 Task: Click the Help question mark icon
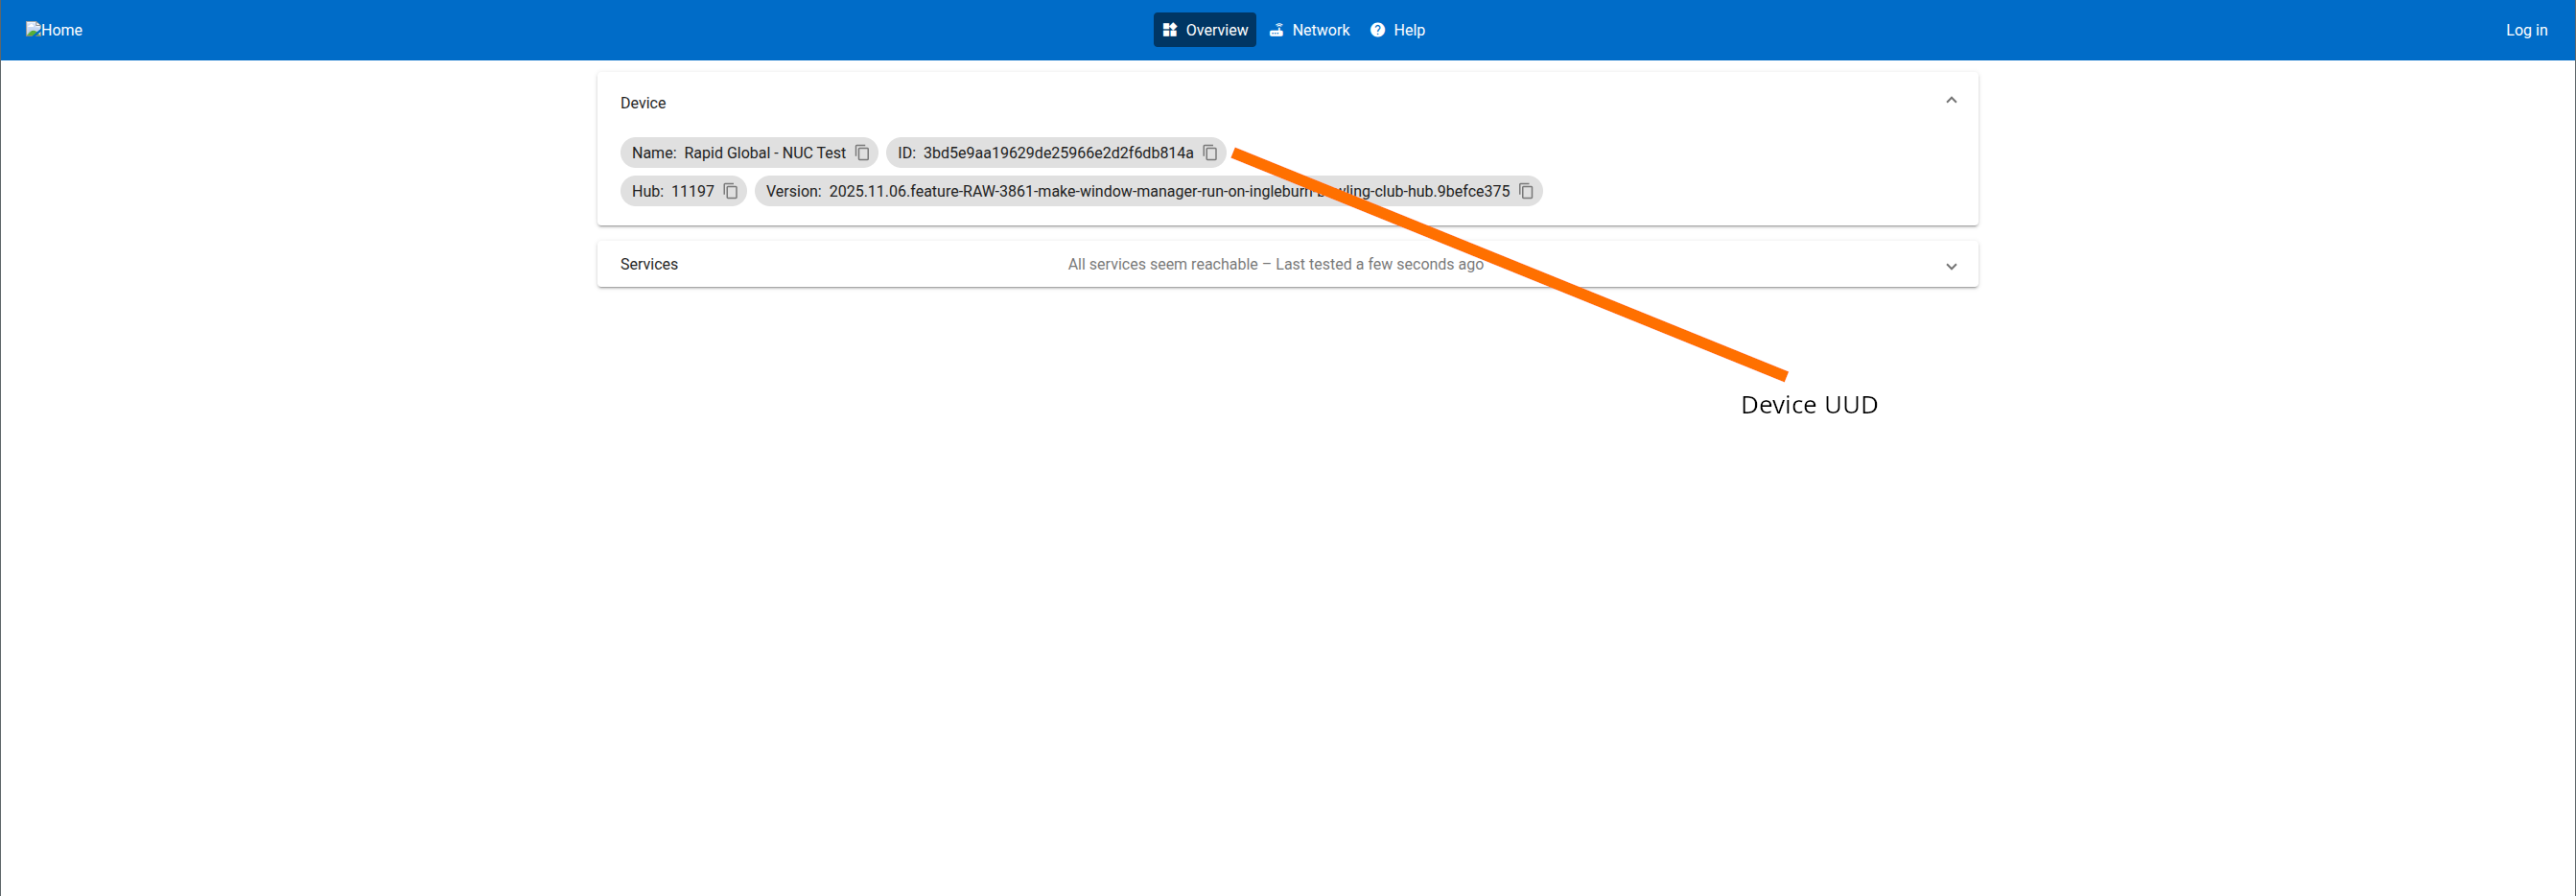1377,30
